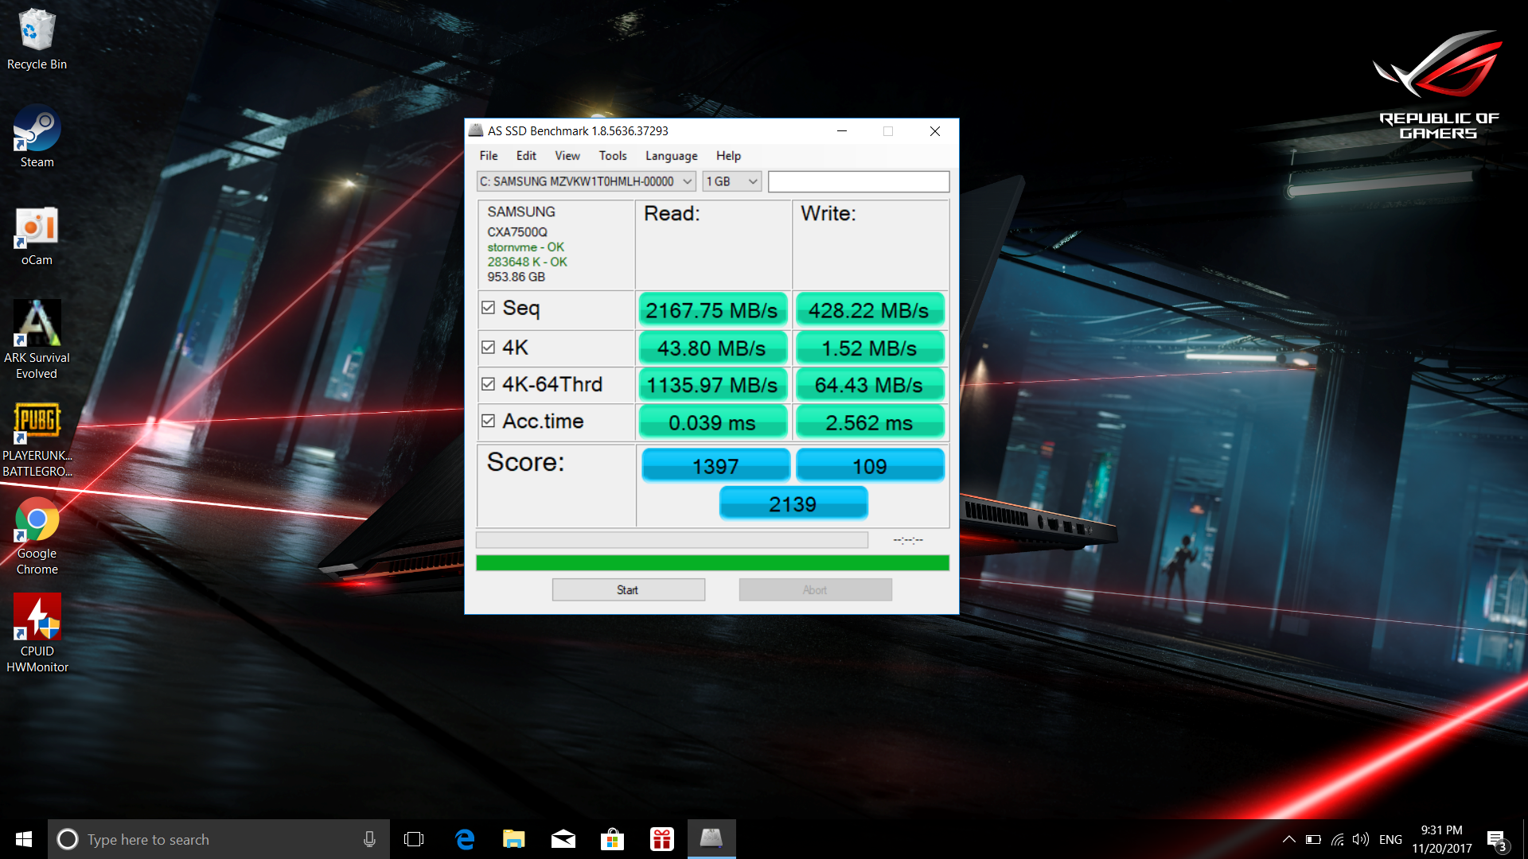Close the AS SSD Benchmark window
Screen dimensions: 1528x859
[x=935, y=130]
